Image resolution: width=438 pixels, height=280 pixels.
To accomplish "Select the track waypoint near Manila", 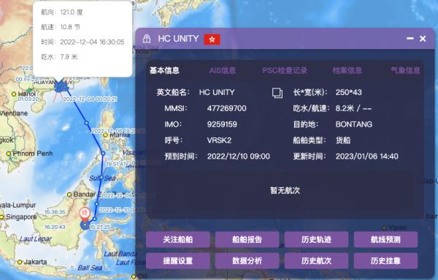I will click(103, 153).
